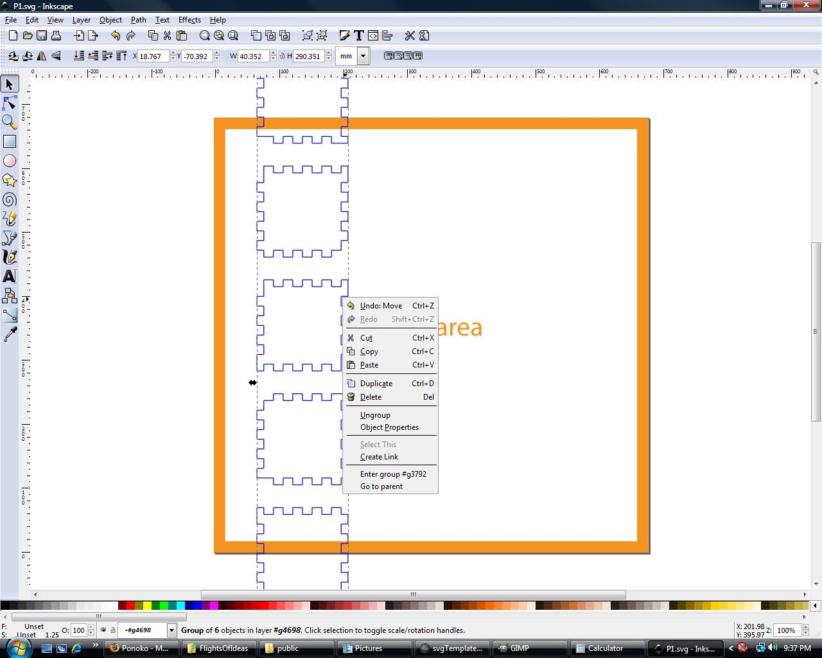Image resolution: width=822 pixels, height=658 pixels.
Task: Choose Duplicate in the context menu
Action: tap(391, 384)
